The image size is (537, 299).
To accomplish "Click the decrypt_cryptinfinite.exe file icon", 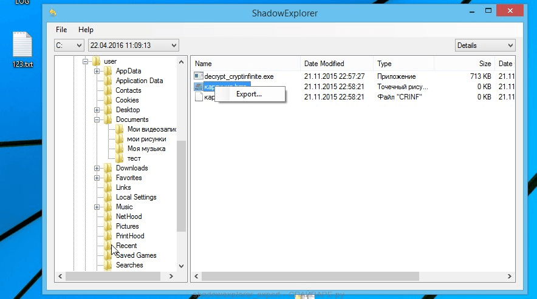I will pyautogui.click(x=198, y=76).
